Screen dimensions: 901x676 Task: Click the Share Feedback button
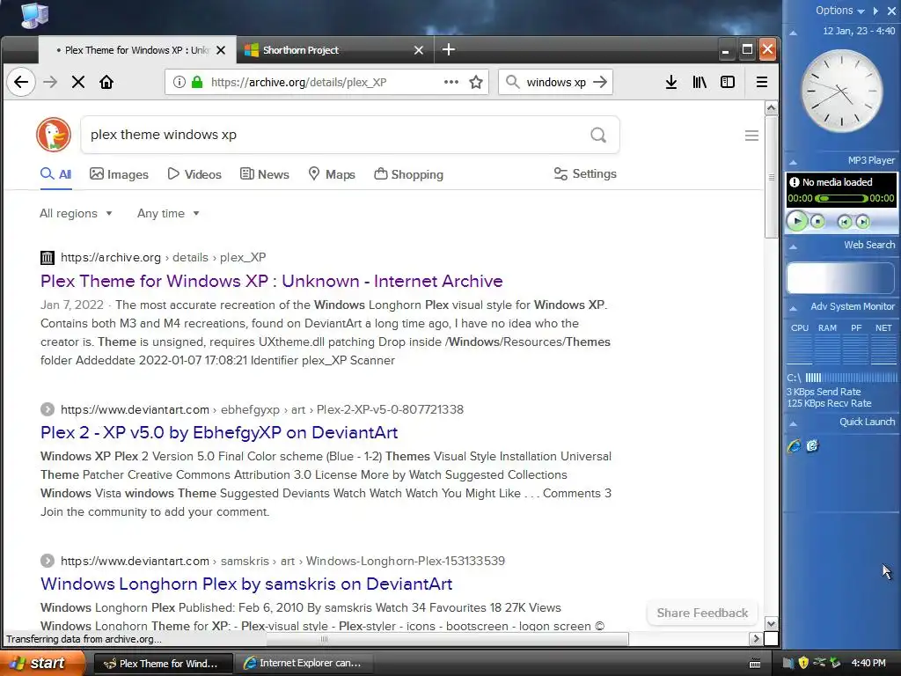pos(702,613)
